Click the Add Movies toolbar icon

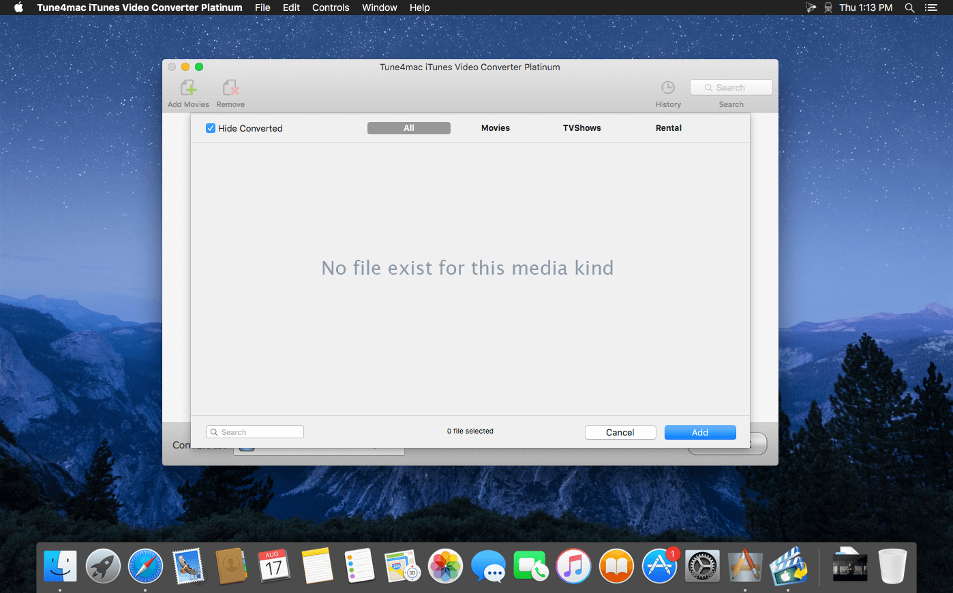[x=189, y=88]
